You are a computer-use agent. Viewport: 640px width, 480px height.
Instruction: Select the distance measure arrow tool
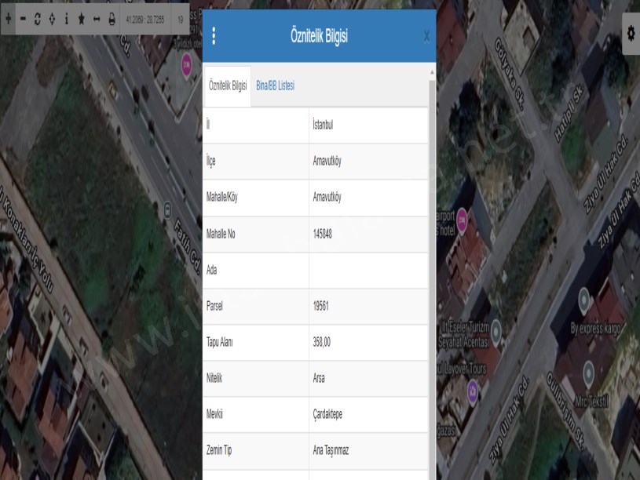coord(97,18)
